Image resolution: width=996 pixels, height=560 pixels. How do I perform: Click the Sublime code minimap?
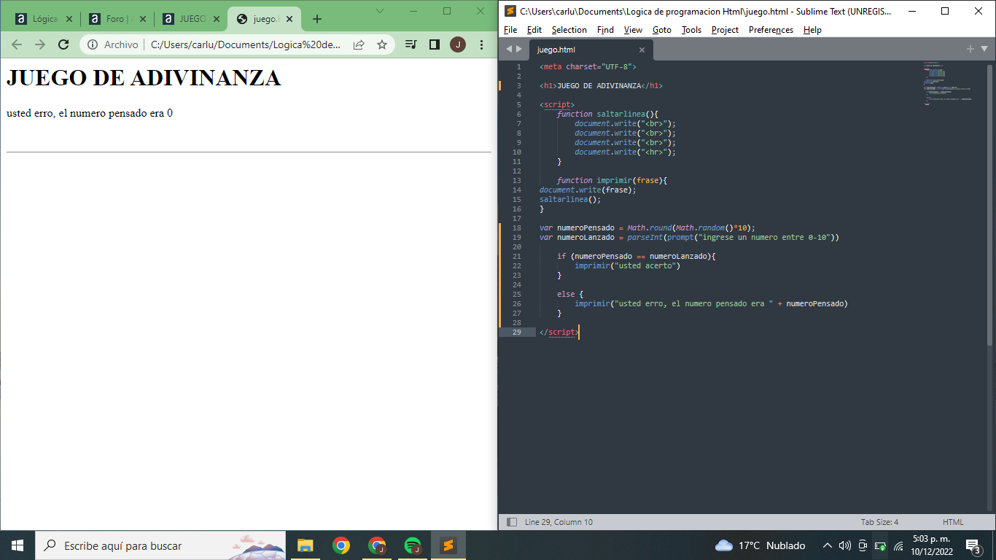click(x=948, y=84)
